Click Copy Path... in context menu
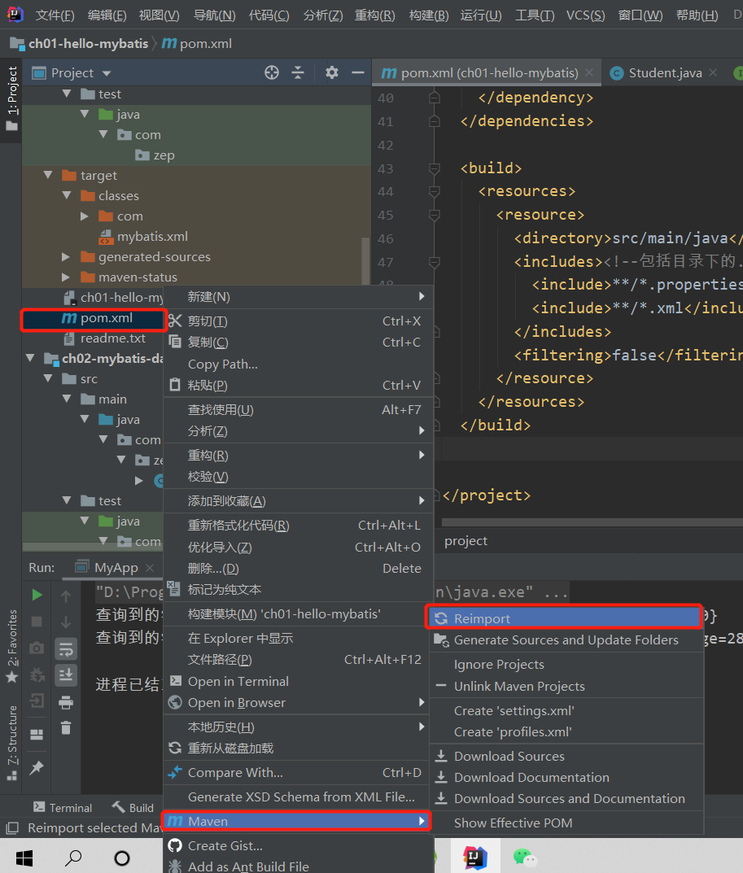This screenshot has height=873, width=743. point(298,364)
